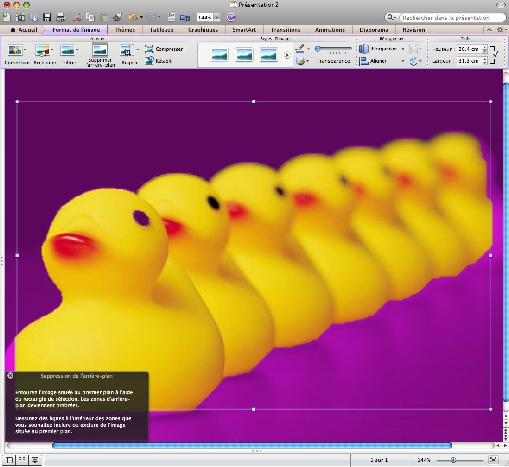Open the Graphiques tab
Screen dimensions: 509x467
coord(203,30)
